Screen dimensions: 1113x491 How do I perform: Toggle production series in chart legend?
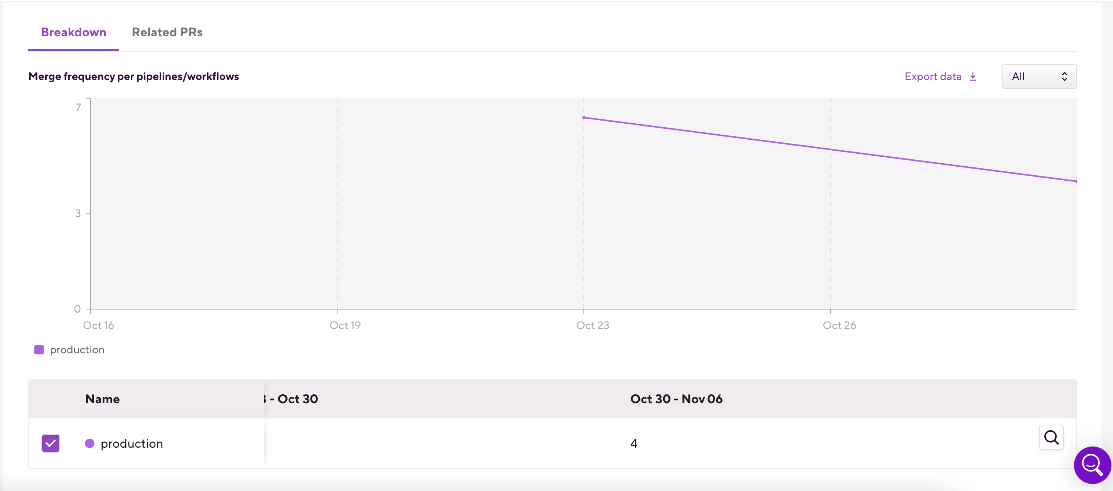pos(77,350)
